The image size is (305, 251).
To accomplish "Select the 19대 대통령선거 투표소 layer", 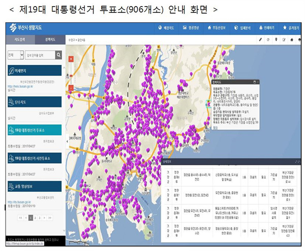I will click(x=35, y=130).
